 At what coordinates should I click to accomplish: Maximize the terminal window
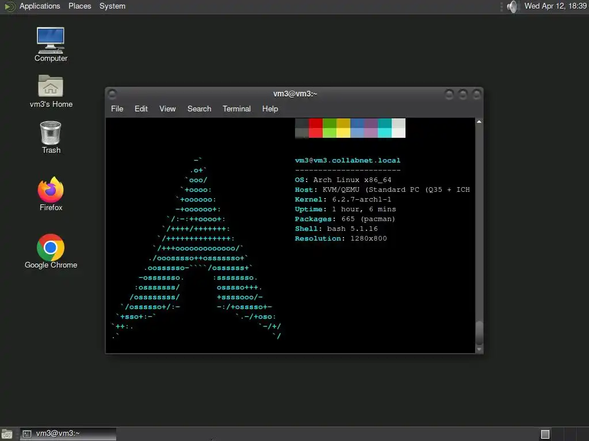pyautogui.click(x=463, y=94)
